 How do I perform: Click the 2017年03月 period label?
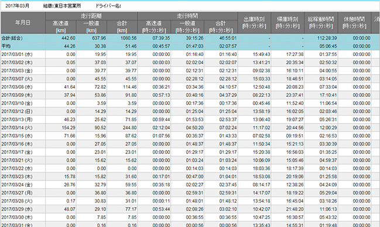[x=17, y=6]
